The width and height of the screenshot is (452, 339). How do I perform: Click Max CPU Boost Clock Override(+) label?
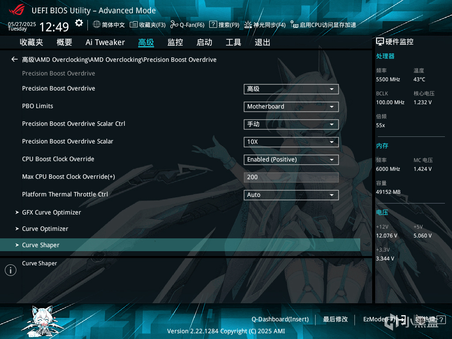(68, 177)
